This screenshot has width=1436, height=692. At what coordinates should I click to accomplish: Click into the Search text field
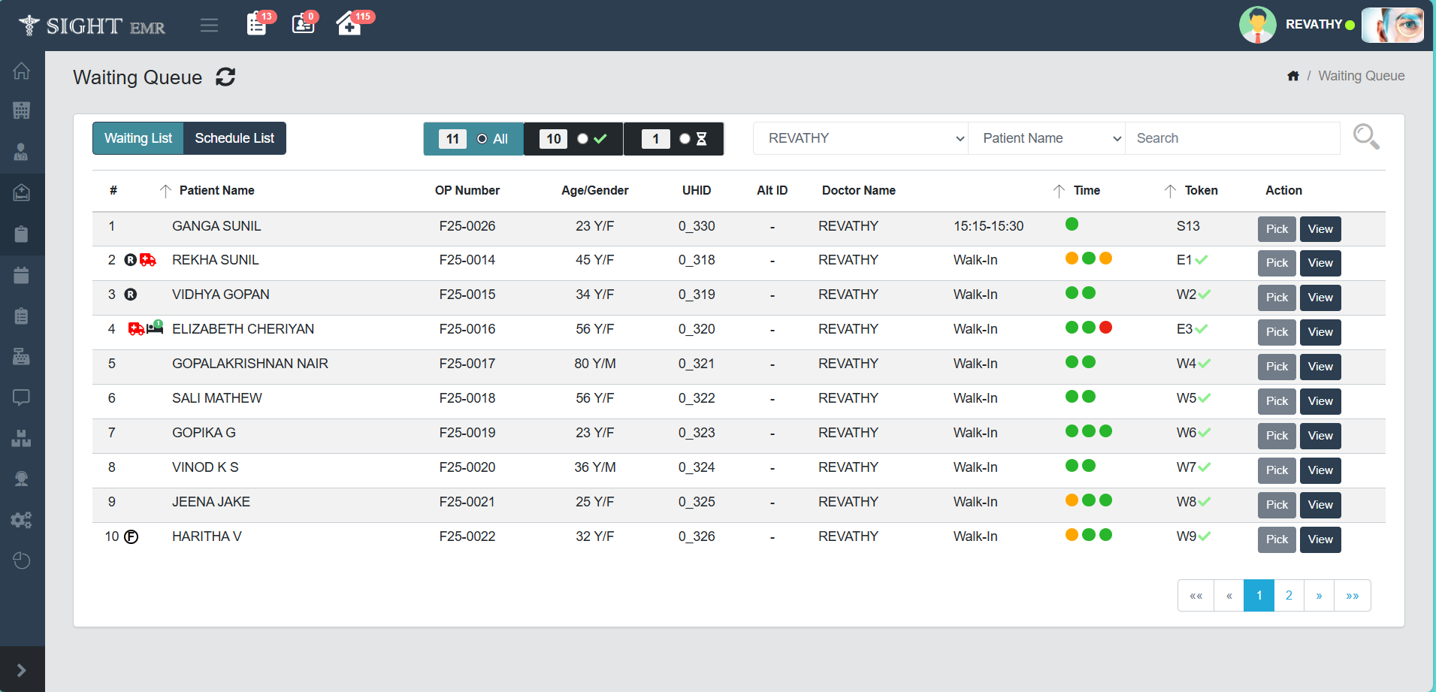pyautogui.click(x=1232, y=138)
